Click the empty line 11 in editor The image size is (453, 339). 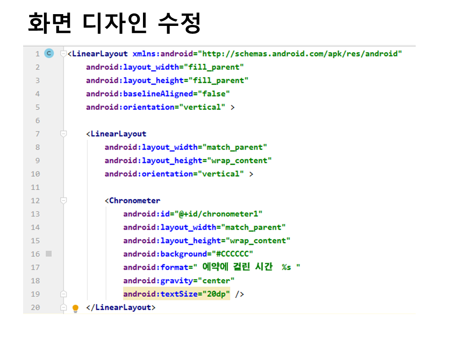click(x=236, y=187)
